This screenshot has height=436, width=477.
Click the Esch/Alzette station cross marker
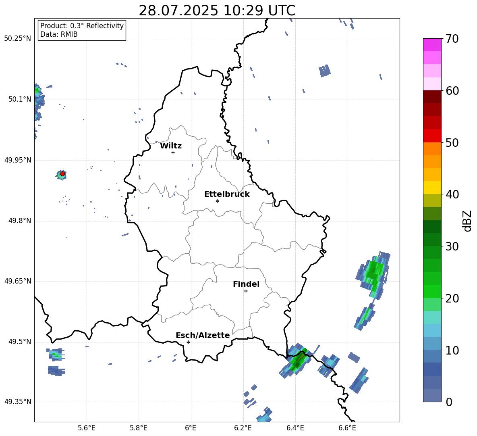[x=188, y=342]
